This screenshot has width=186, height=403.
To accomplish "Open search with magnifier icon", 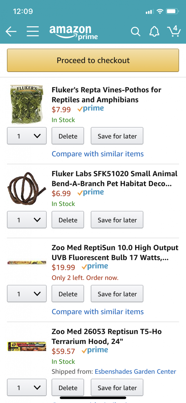I will (x=135, y=32).
